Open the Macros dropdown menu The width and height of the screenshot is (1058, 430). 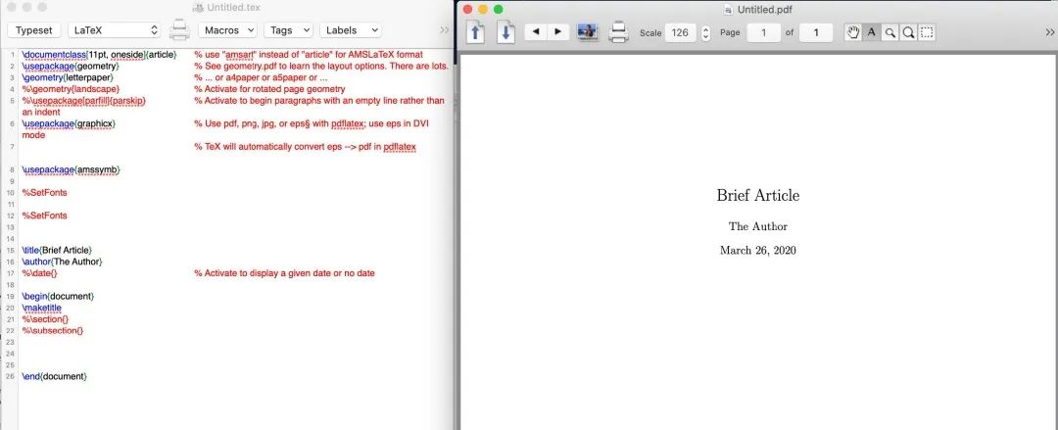click(x=228, y=30)
